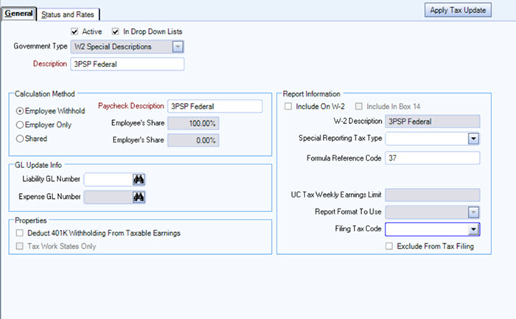Open Filing Tax Code dropdown
Viewport: 516px width, 319px height.
pyautogui.click(x=473, y=229)
